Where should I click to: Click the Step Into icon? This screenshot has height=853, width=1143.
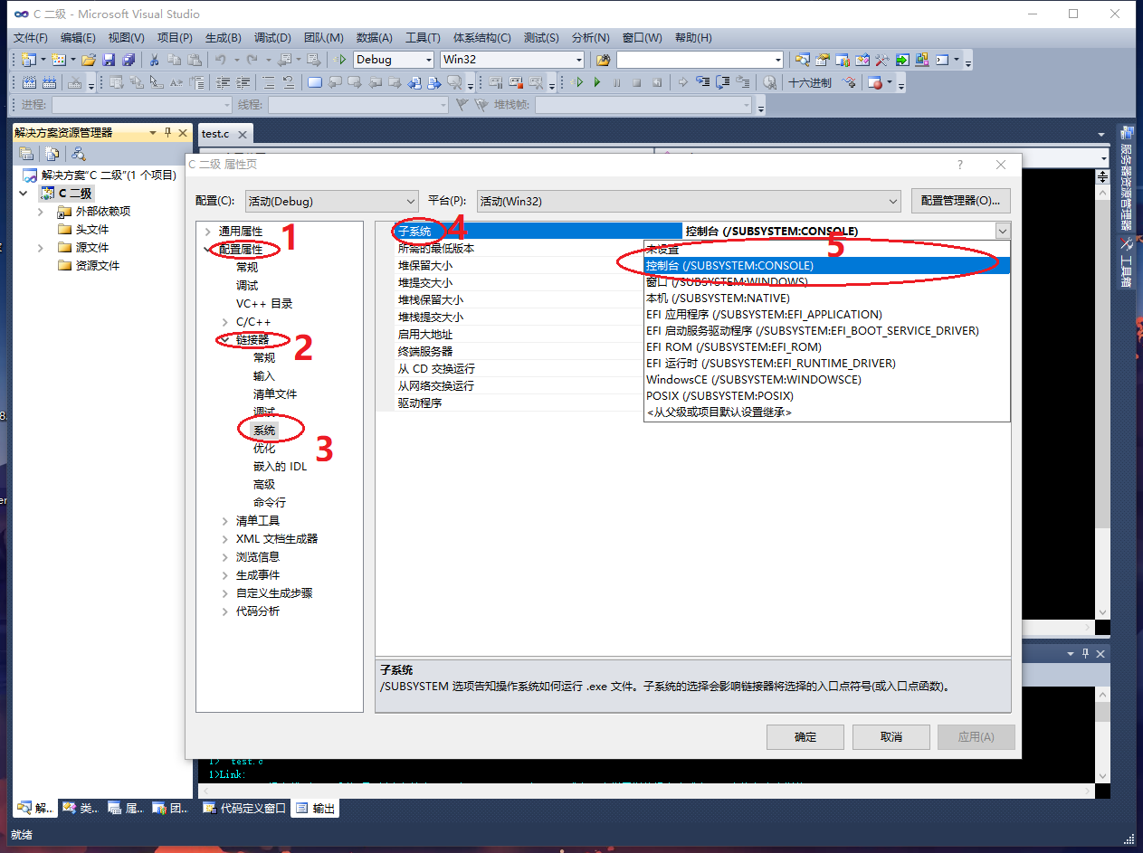(704, 82)
